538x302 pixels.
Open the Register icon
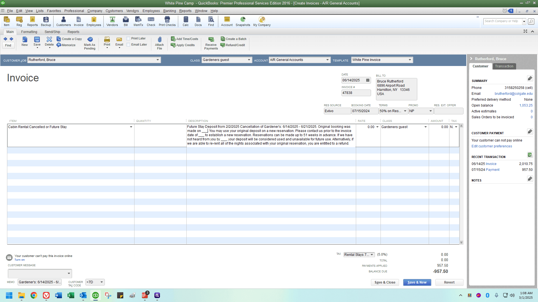[x=19, y=21]
